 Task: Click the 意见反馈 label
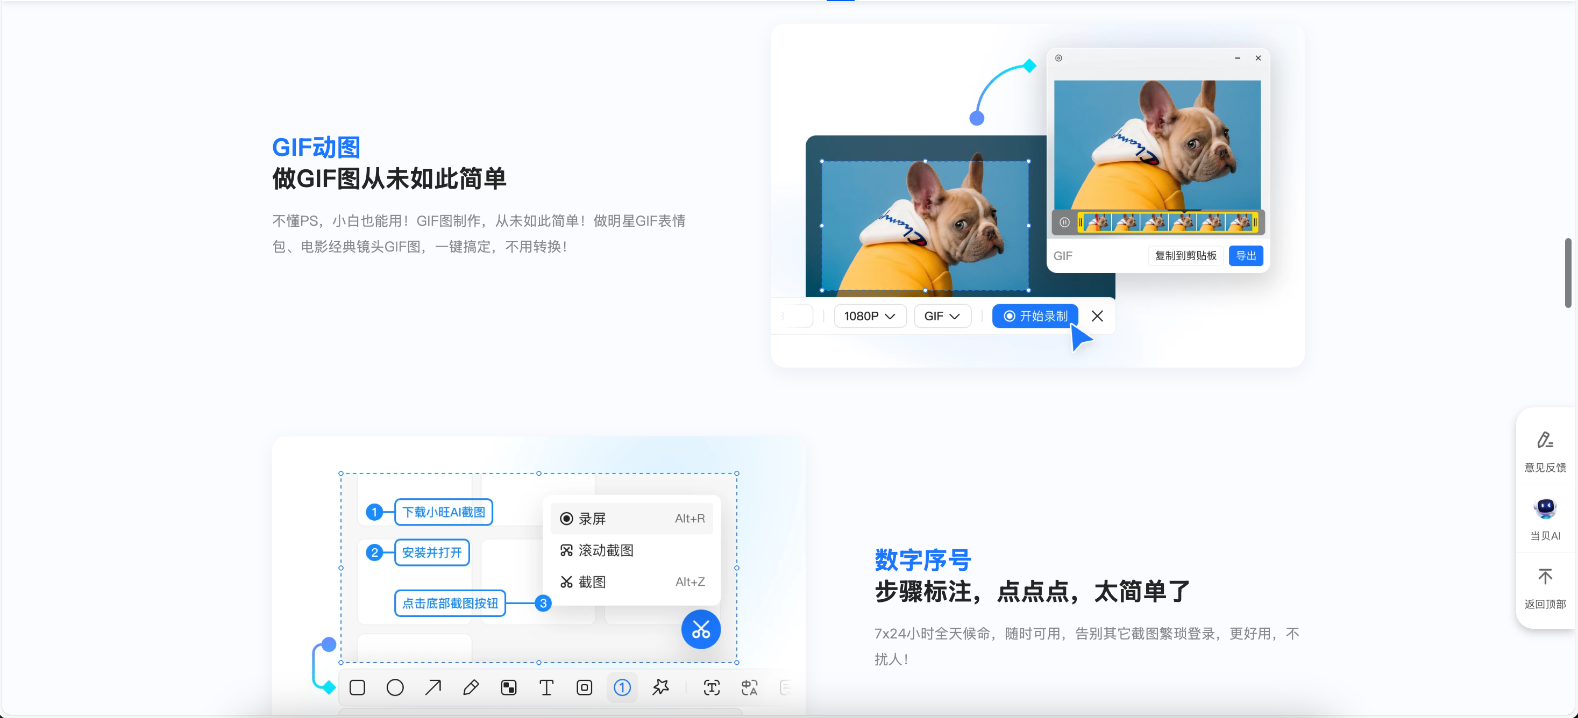click(x=1545, y=468)
